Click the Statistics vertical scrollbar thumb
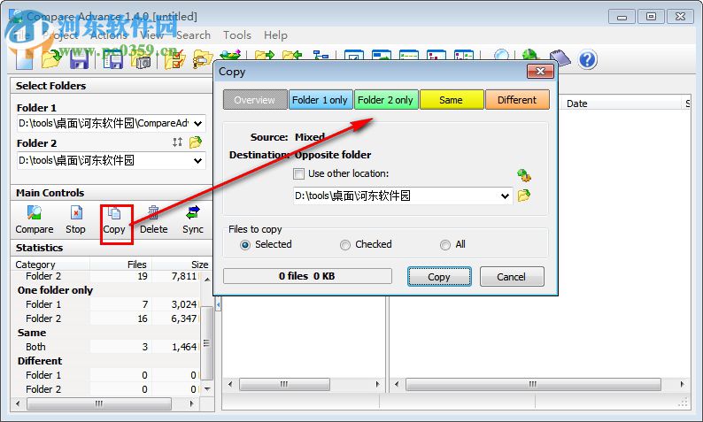The width and height of the screenshot is (703, 422). pos(206,342)
